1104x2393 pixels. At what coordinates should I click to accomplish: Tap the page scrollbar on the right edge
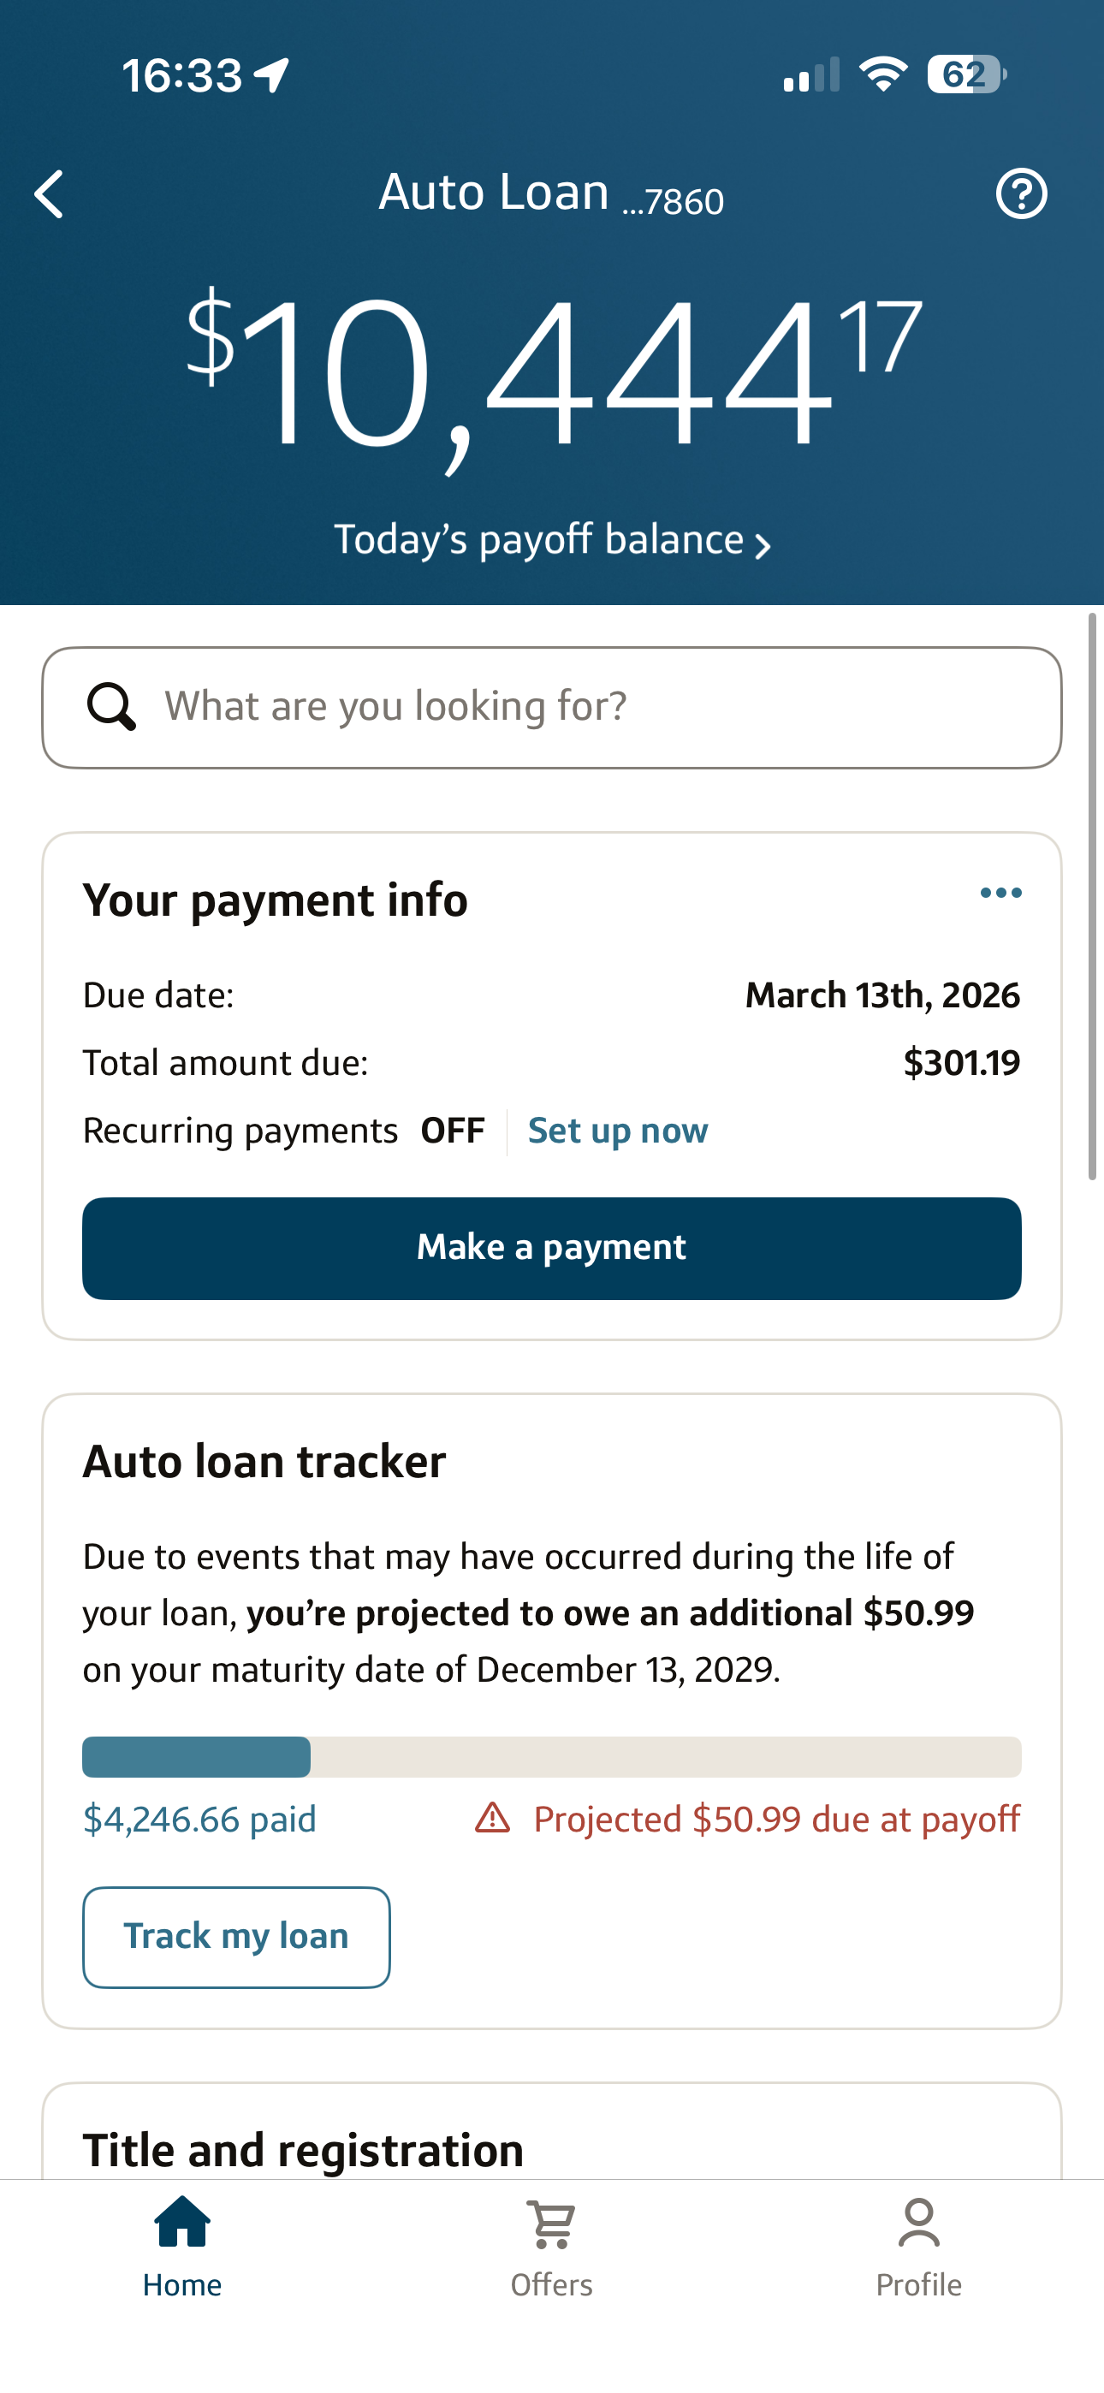(1093, 896)
